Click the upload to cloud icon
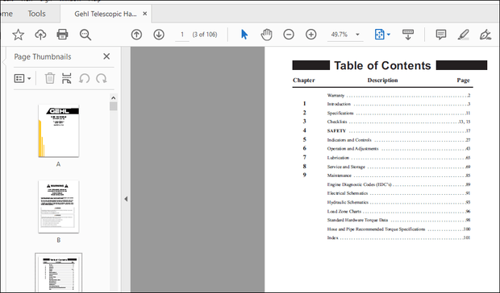This screenshot has width=500, height=293. (x=40, y=35)
